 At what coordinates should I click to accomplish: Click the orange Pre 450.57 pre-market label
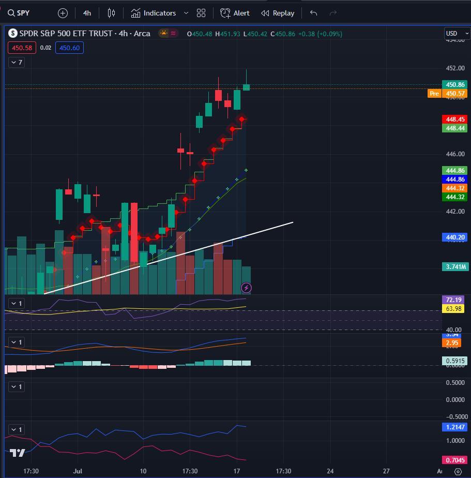pyautogui.click(x=448, y=93)
